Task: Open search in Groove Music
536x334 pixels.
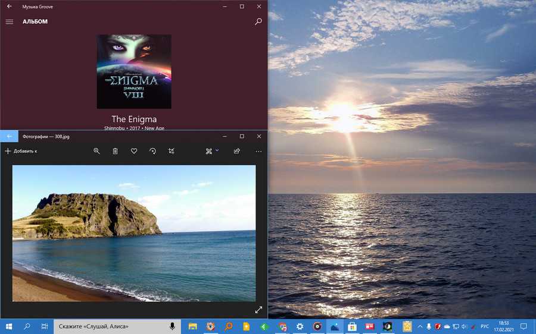Action: [258, 21]
